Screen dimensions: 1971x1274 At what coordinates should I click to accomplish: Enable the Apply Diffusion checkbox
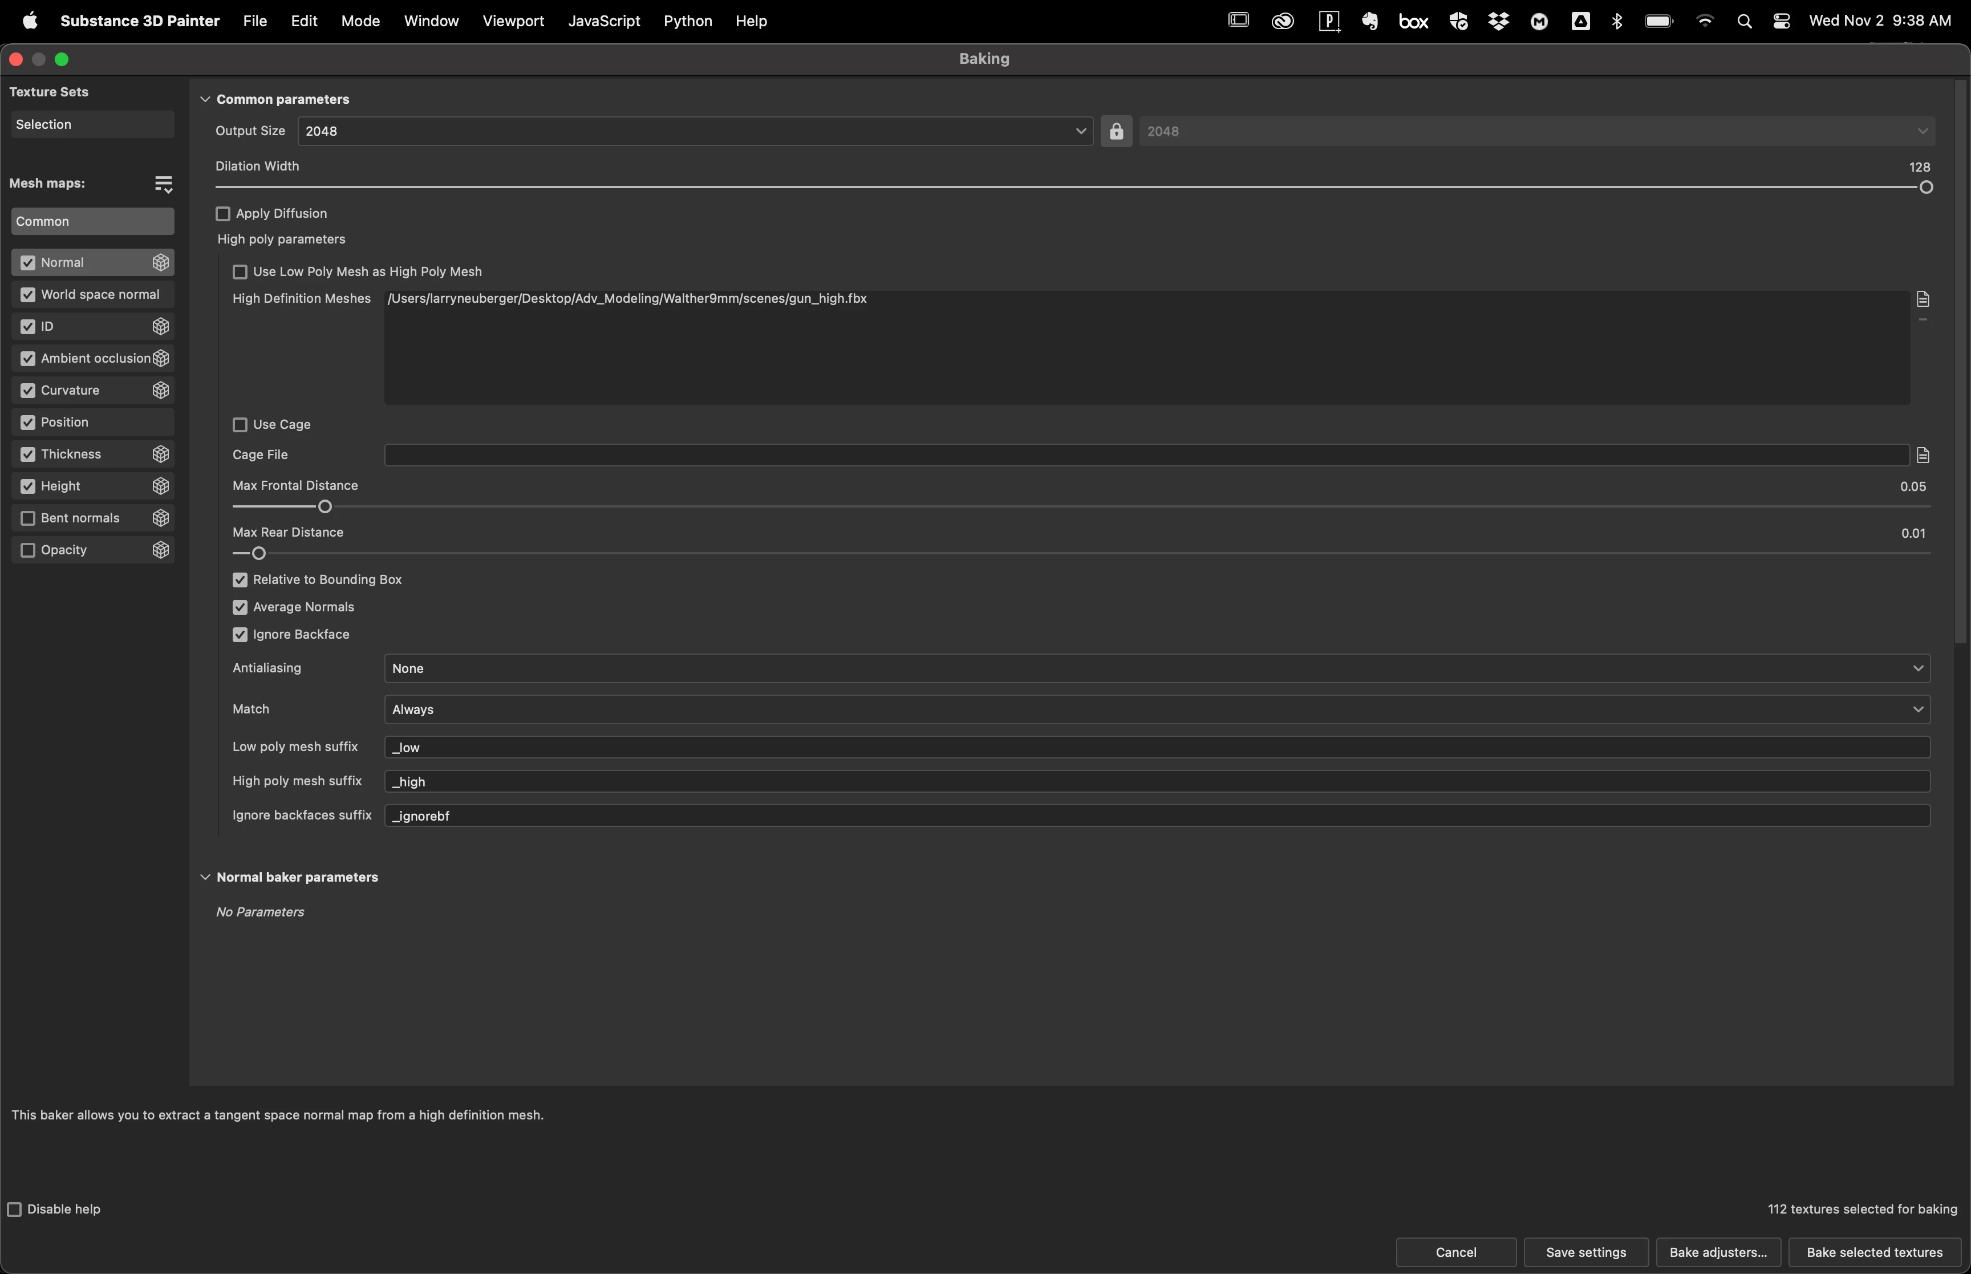click(x=222, y=213)
